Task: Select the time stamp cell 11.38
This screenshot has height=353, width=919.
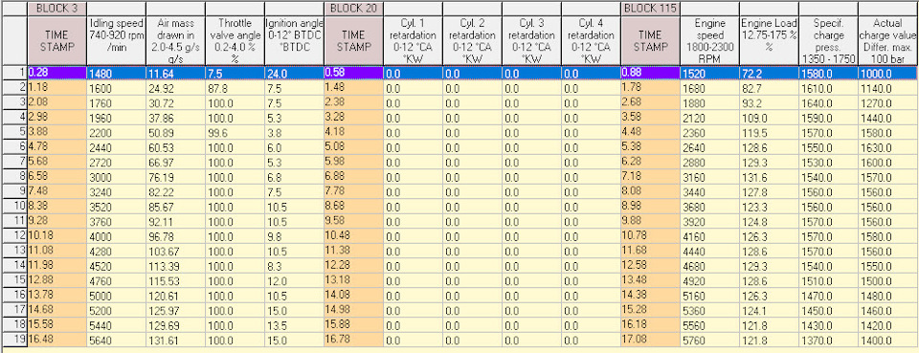Action: [x=353, y=251]
